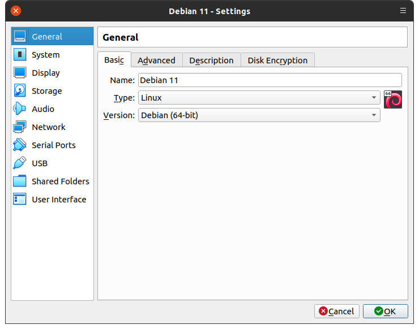Open the Serial Ports icon
419x329 pixels.
click(x=20, y=145)
